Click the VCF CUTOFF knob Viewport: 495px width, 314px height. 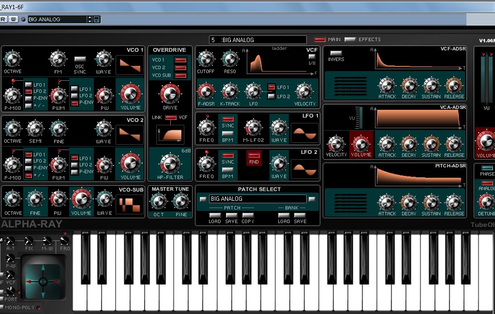click(206, 59)
